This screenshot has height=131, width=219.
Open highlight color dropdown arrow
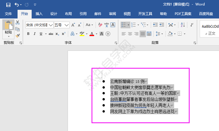pos(87,34)
